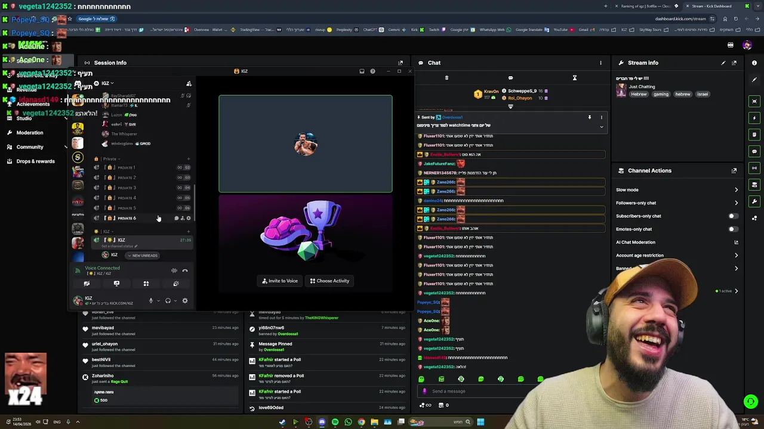Select the IGZ voice channel row

click(142, 240)
